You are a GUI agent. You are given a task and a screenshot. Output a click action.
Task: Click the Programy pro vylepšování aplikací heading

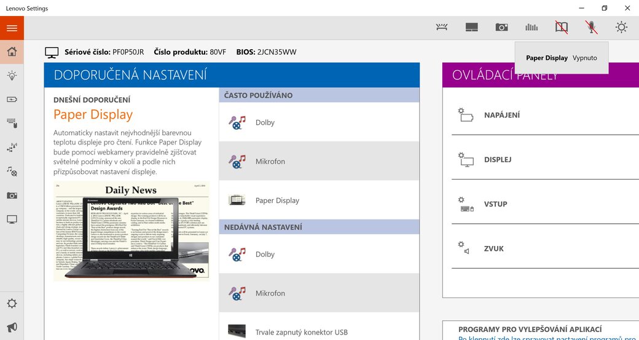[530, 330]
